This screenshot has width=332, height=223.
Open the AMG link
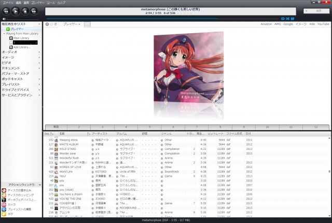click(278, 24)
